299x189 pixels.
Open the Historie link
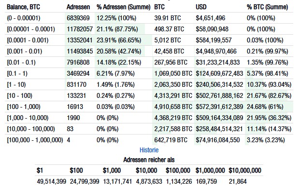(149, 150)
